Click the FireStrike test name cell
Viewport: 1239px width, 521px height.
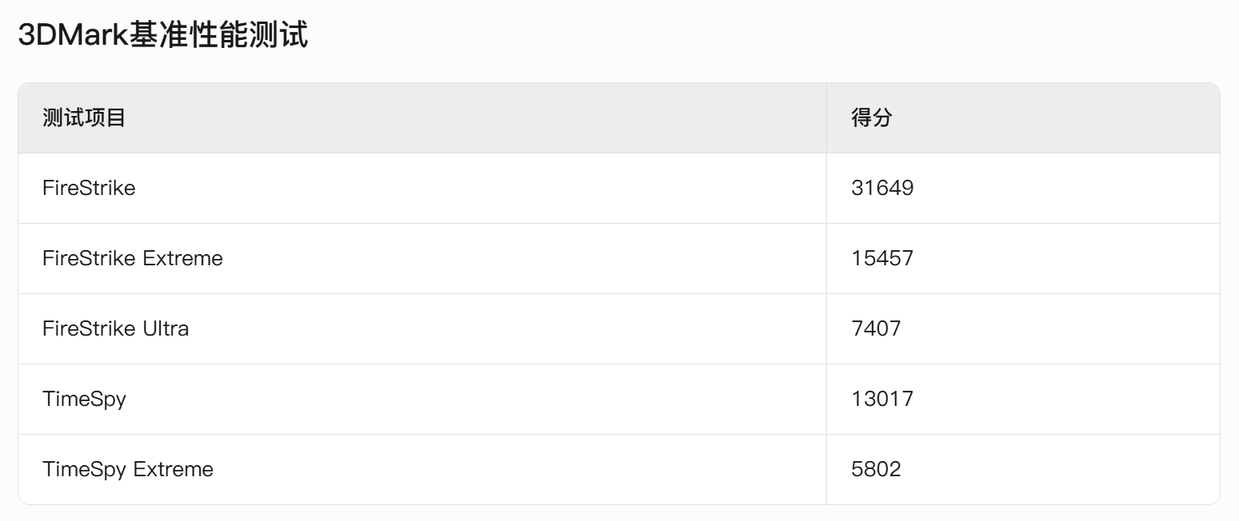(89, 188)
